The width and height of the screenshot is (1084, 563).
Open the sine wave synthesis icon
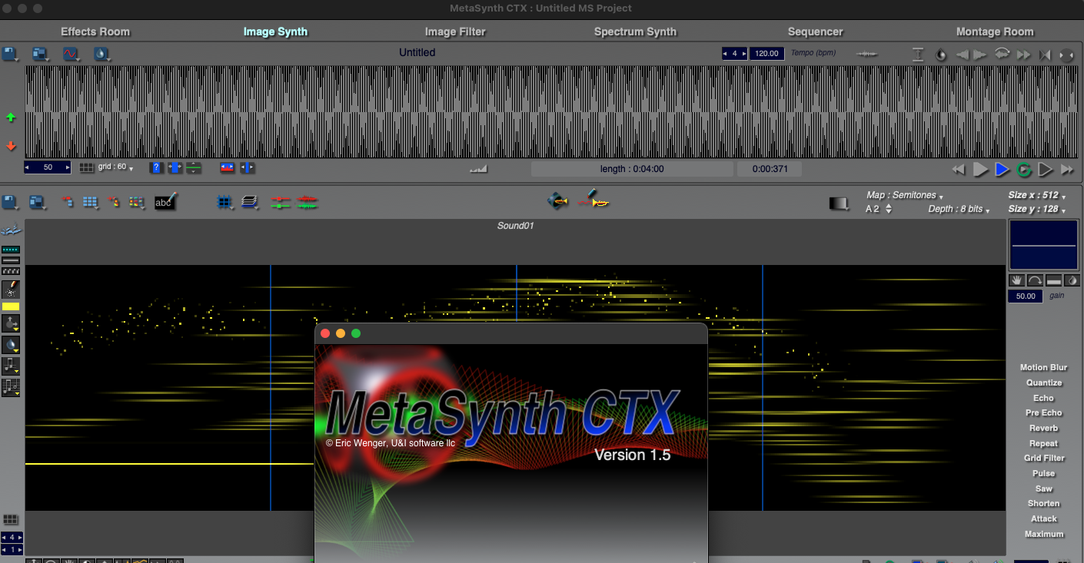pos(71,55)
